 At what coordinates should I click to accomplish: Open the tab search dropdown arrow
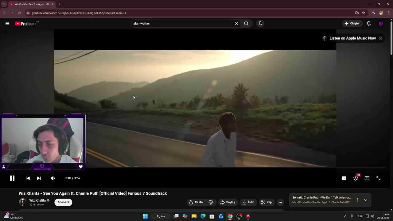[x=4, y=4]
